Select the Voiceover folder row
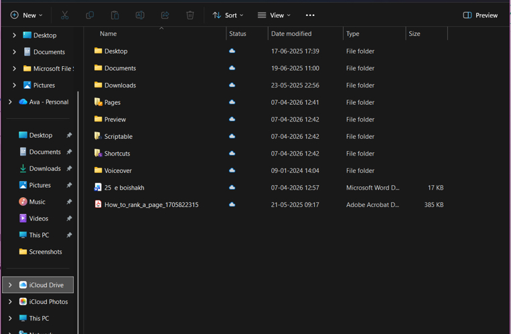This screenshot has width=511, height=334. (x=118, y=170)
